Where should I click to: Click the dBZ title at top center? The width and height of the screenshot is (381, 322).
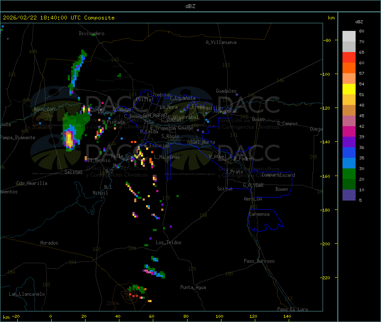point(190,6)
